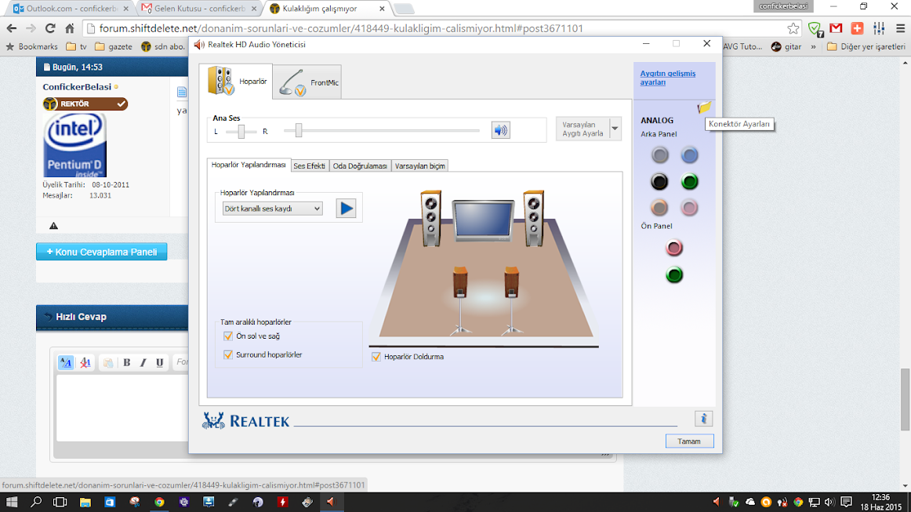Screen dimensions: 911x512
Task: Switch to Gelen Kutusu Gmail tab
Action: pyautogui.click(x=200, y=9)
